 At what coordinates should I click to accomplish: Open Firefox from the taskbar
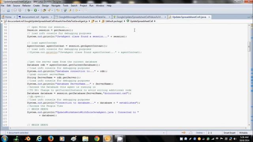point(51,138)
